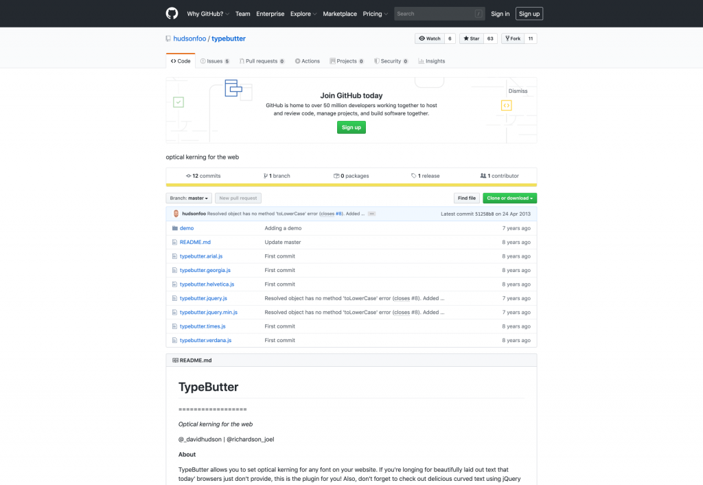Screen dimensions: 703x485
Task: Open the Branch: master dropdown
Action: coord(189,199)
